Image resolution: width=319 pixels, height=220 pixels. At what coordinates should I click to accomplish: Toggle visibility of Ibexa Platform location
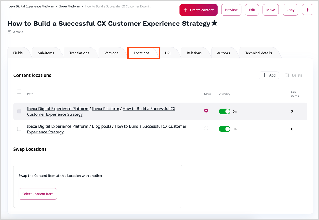[x=225, y=111]
